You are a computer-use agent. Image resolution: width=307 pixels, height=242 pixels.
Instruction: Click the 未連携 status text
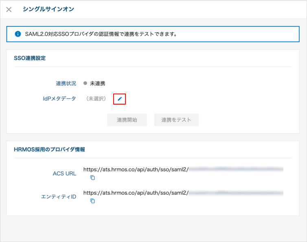pos(97,83)
